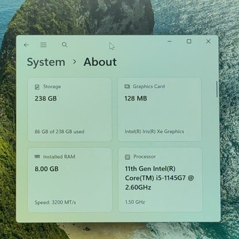
Task: Click the '86 GB of 238 GB used' text
Action: coord(60,132)
